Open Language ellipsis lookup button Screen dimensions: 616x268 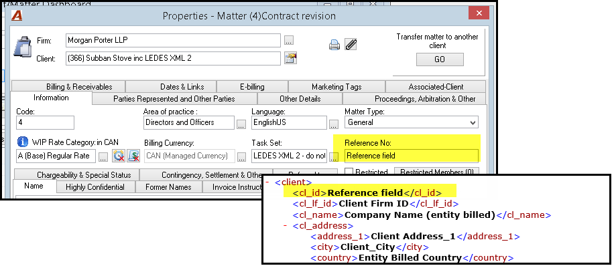coord(334,124)
